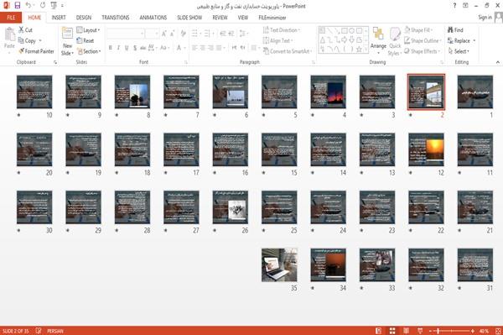The image size is (503, 335).
Task: Switch to the DESIGN tab
Action: pyautogui.click(x=83, y=18)
